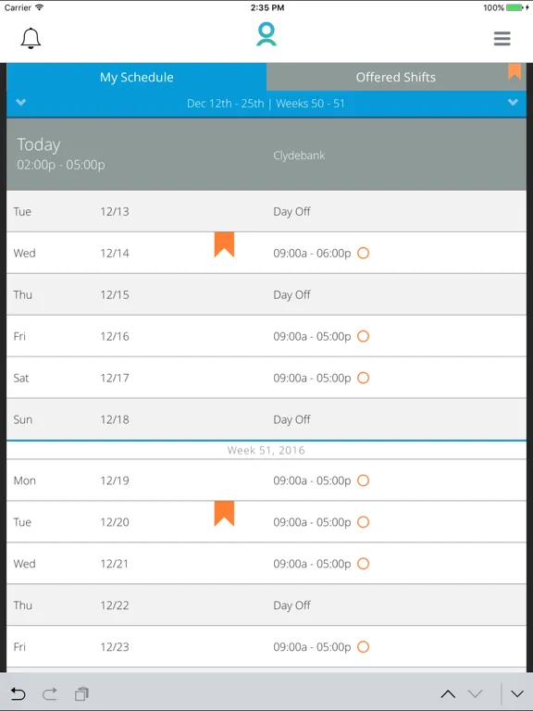The height and width of the screenshot is (711, 533).
Task: Open the Dec 12th - 25th date range selector
Action: click(x=266, y=104)
